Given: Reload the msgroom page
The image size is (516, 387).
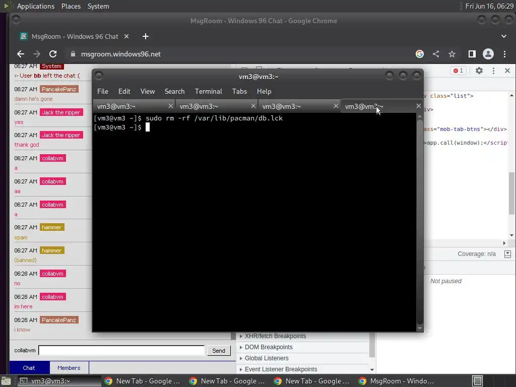Looking at the screenshot, I should click(x=53, y=54).
